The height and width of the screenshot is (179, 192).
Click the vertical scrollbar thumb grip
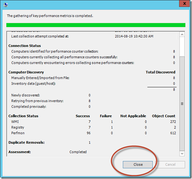182,104
